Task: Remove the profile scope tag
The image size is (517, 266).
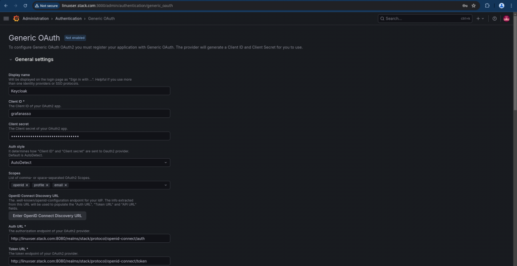Action: (47, 185)
